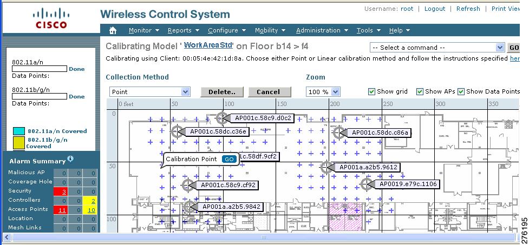Select AP icon for AP001c.58c9.d0c2
529x245 pixels.
pyautogui.click(x=222, y=118)
